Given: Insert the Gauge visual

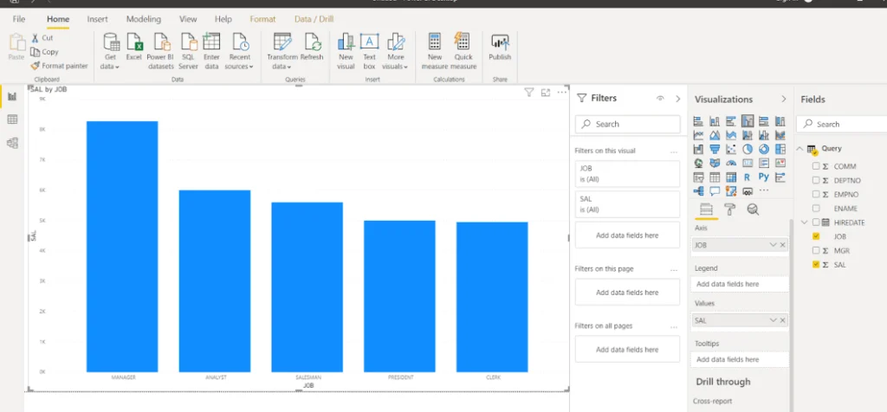Looking at the screenshot, I should coord(731,164).
